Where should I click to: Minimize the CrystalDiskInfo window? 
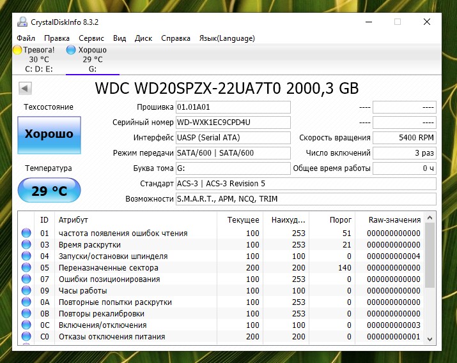point(369,22)
